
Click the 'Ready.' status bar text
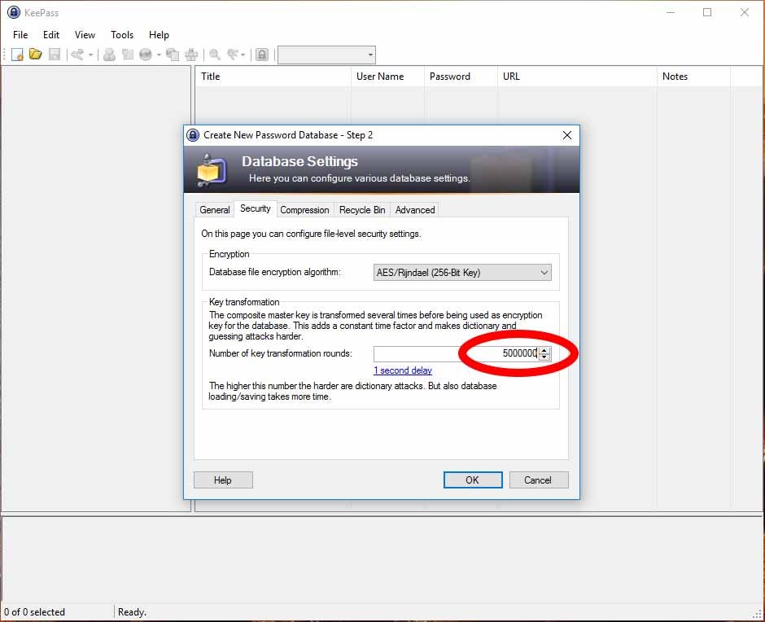(x=132, y=612)
